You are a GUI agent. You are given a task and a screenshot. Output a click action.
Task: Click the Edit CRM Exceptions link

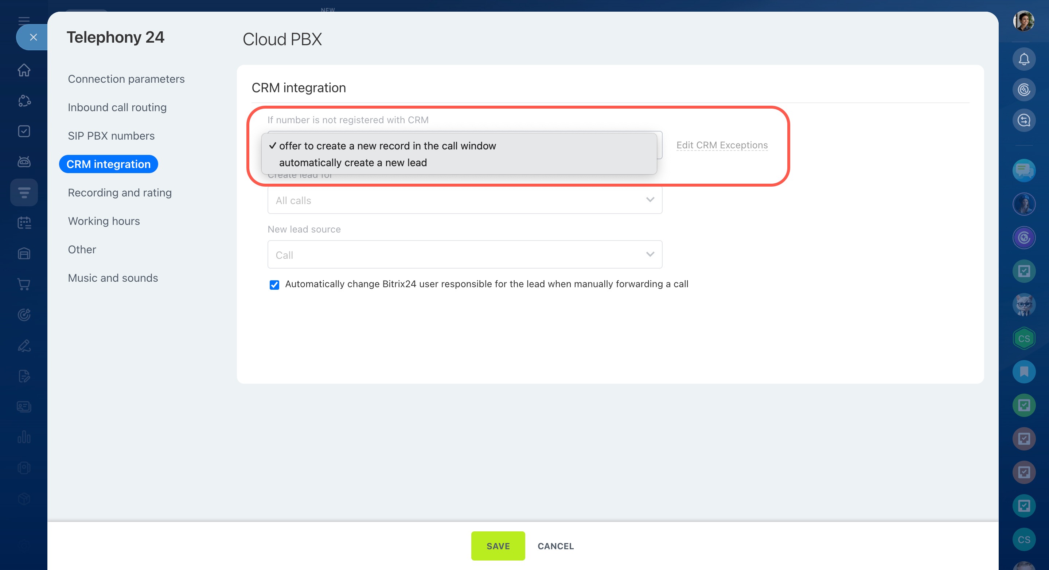tap(722, 145)
